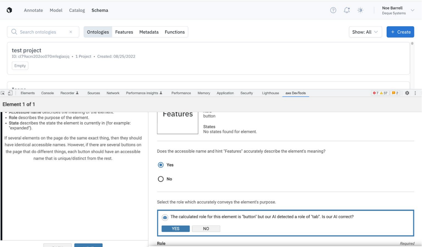This screenshot has height=247, width=424.
Task: Open the Lighthouse DevTools tab
Action: (270, 93)
